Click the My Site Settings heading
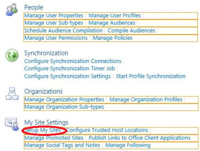Image resolution: width=200 pixels, height=151 pixels. [x=46, y=122]
